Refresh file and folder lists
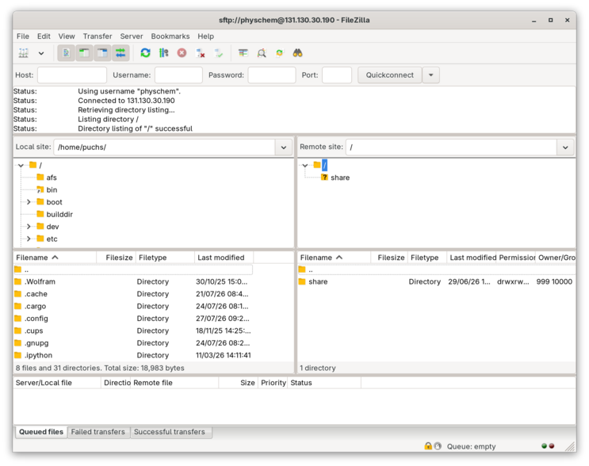 [x=145, y=53]
